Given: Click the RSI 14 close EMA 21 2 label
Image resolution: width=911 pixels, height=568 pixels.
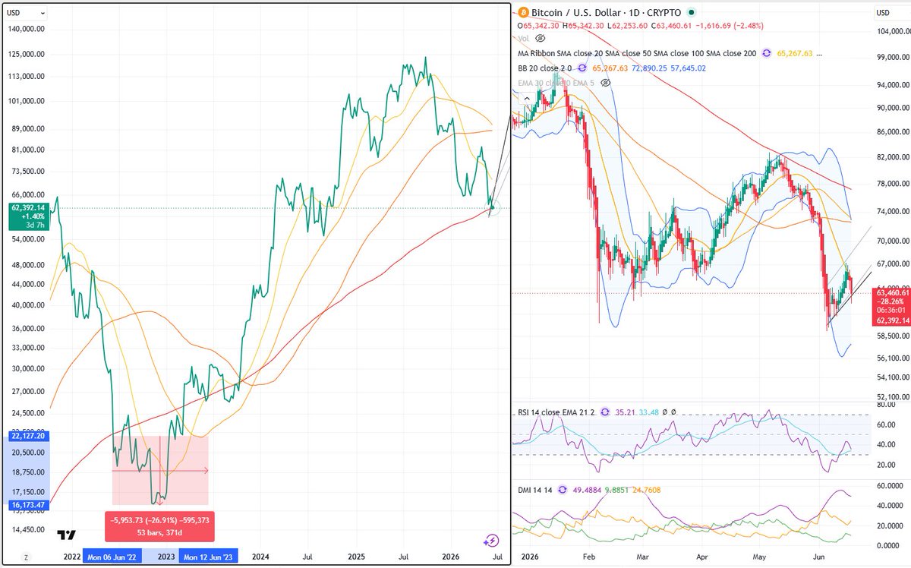Looking at the screenshot, I should click(556, 412).
